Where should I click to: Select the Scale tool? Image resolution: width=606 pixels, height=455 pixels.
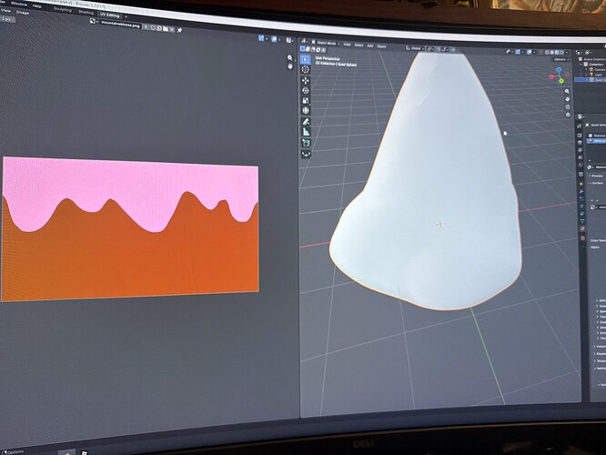(x=306, y=100)
